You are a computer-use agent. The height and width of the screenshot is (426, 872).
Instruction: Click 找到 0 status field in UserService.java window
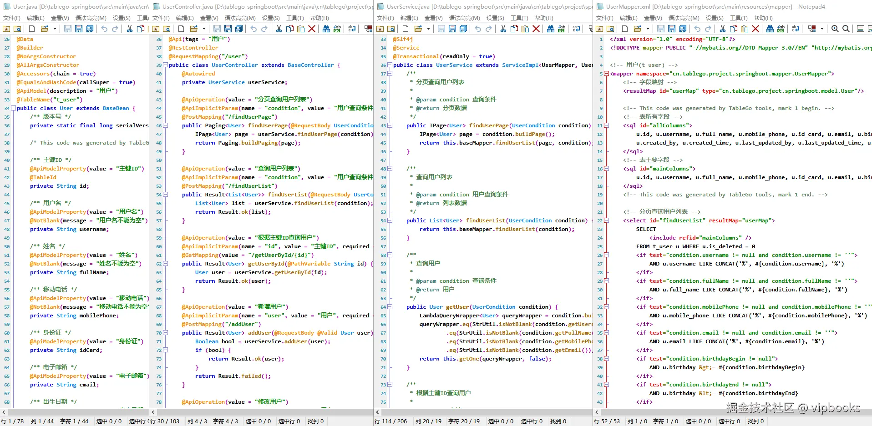point(558,421)
